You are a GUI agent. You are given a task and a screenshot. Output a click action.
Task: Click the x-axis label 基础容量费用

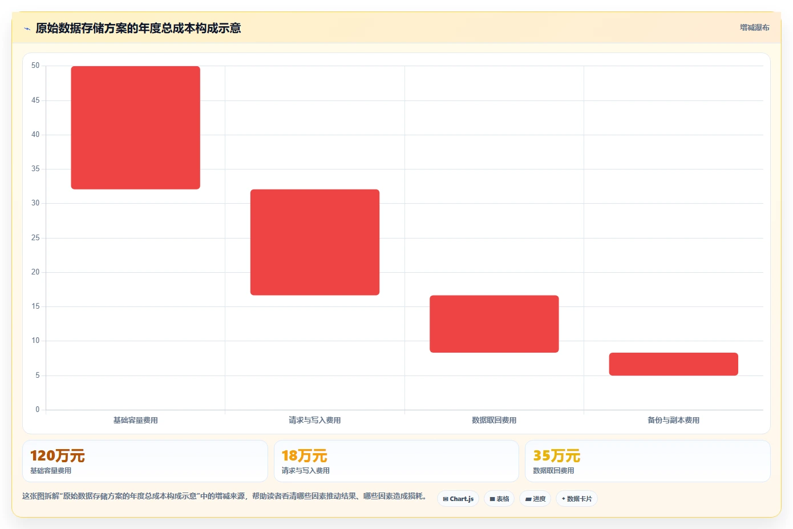[135, 420]
